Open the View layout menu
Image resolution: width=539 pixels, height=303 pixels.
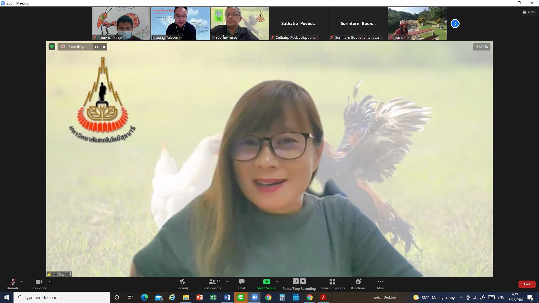pos(529,12)
